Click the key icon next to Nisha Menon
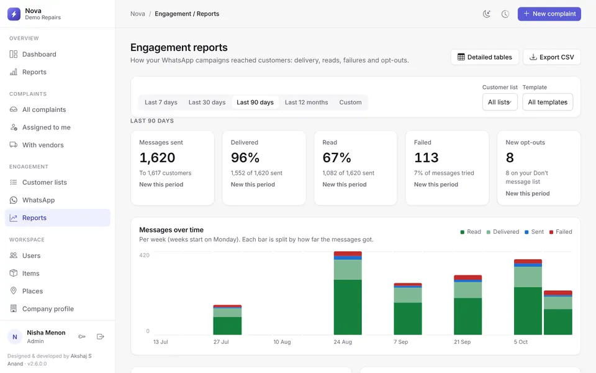The image size is (596, 373). coord(82,336)
